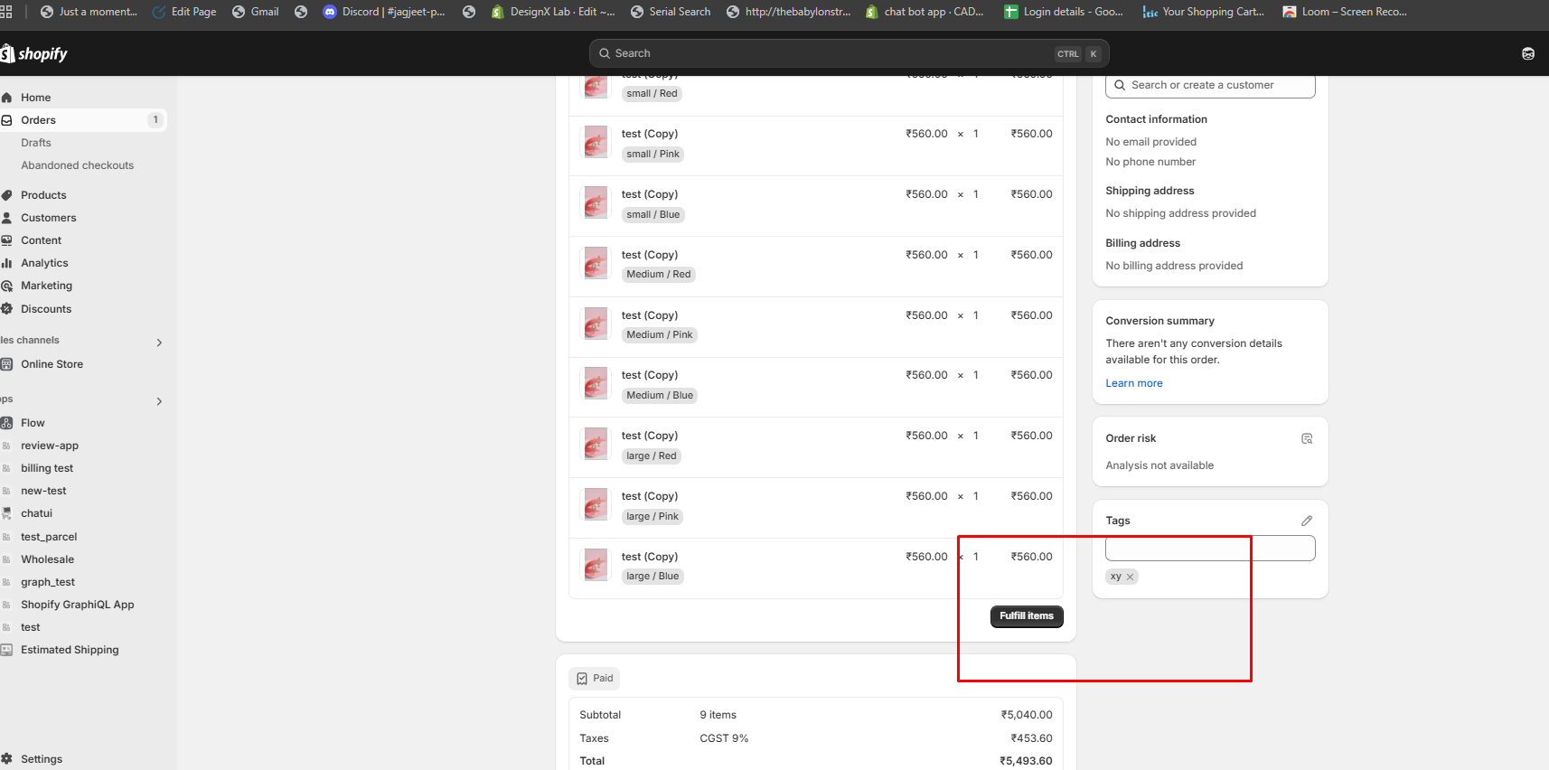Click the Paid status badge

[x=594, y=679]
